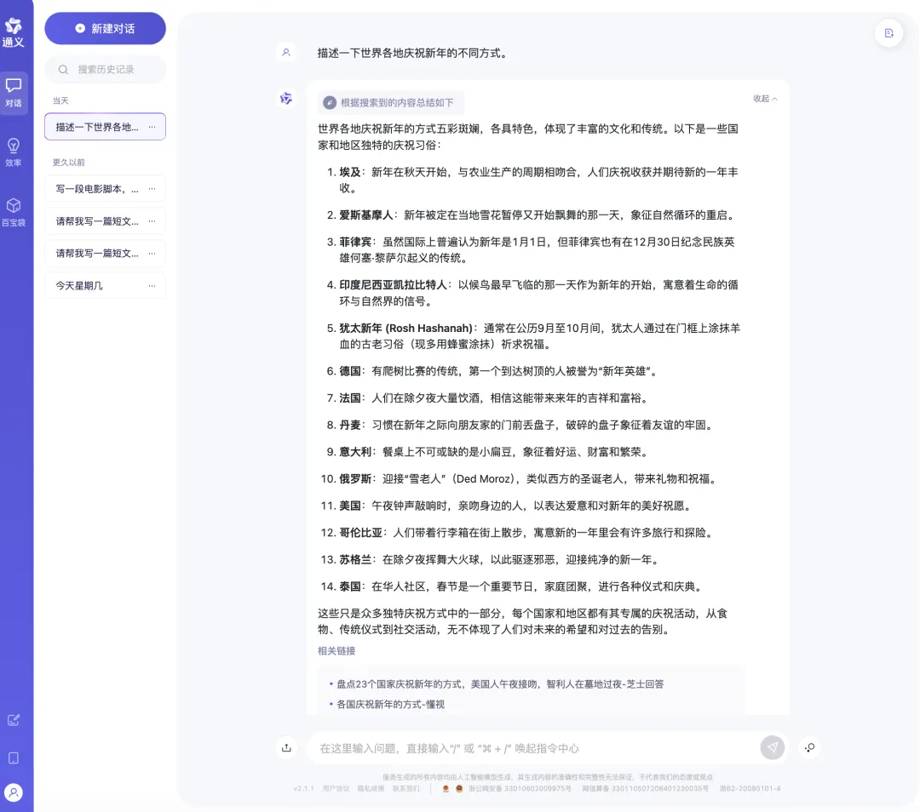Viewport: 920px width, 812px height.
Task: Click the version v2.1.1 text
Action: point(304,788)
